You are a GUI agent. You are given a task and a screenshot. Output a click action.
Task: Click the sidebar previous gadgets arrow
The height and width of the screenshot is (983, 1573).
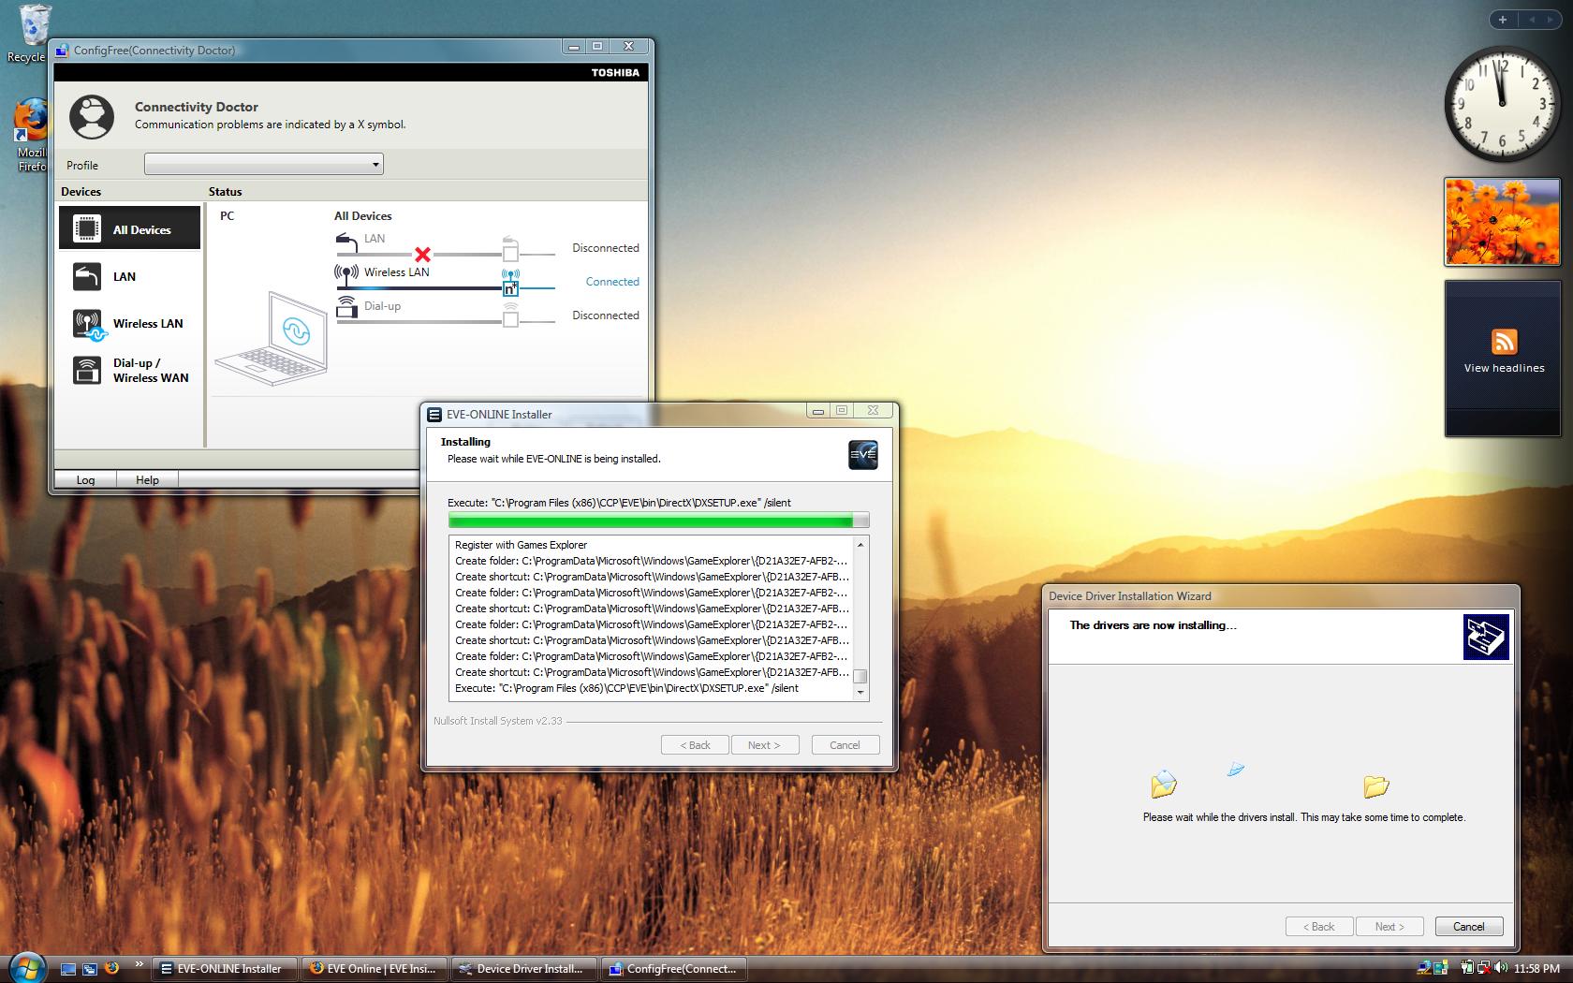[x=1533, y=20]
